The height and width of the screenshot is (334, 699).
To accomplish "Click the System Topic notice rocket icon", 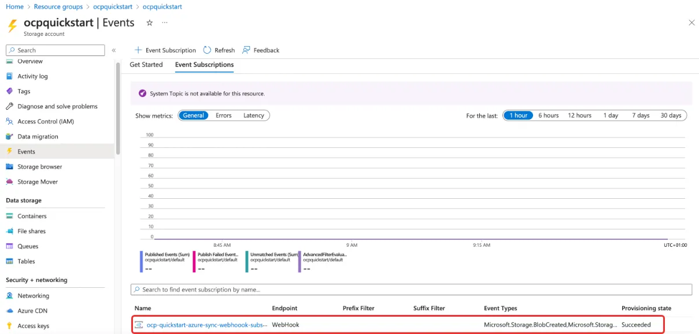I will [142, 93].
